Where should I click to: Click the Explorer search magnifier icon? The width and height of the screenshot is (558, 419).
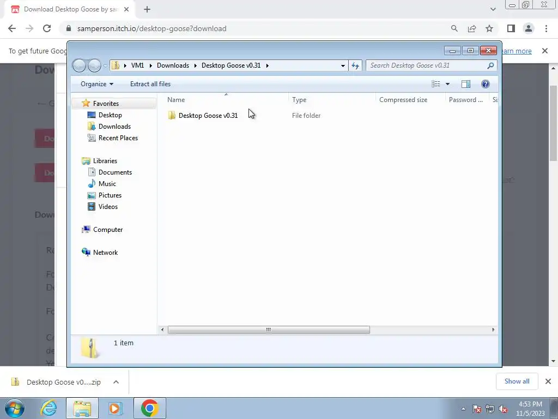tap(490, 65)
